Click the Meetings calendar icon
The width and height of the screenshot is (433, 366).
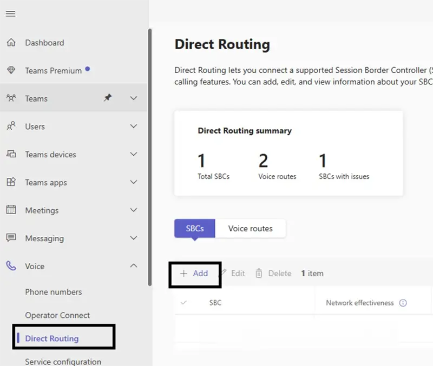(x=11, y=210)
